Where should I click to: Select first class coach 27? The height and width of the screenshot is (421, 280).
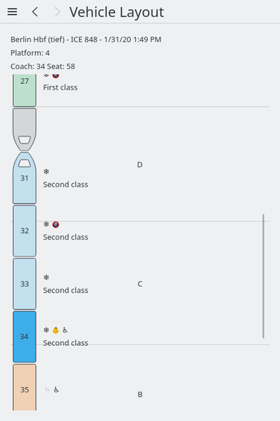click(x=24, y=90)
